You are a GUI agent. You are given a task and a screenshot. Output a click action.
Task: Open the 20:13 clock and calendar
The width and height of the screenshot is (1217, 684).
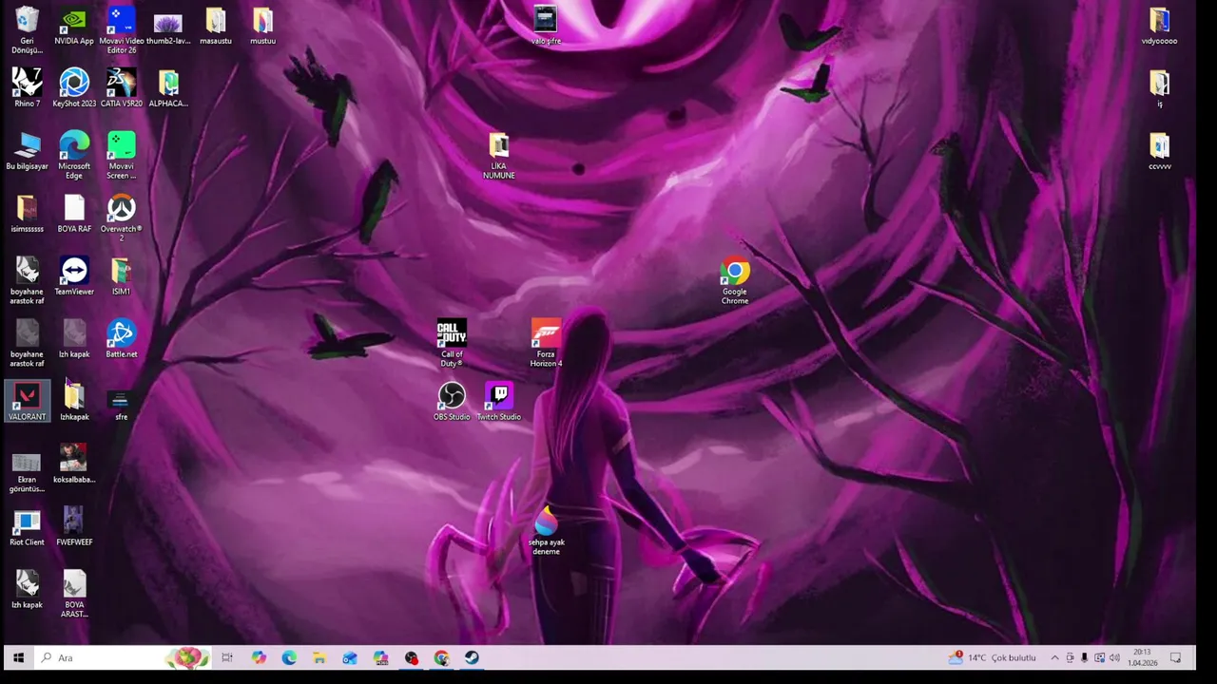(x=1142, y=657)
